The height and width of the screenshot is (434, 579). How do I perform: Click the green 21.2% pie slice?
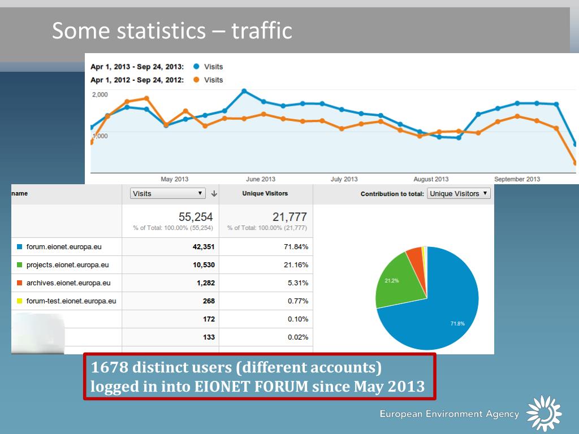(x=399, y=283)
